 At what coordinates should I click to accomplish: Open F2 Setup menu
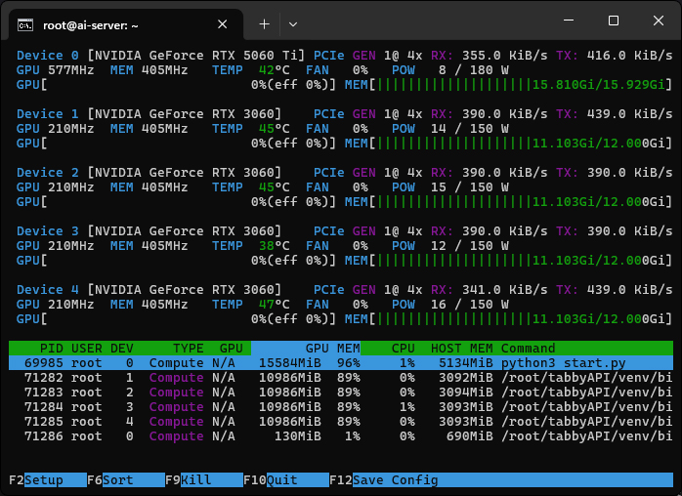48,480
